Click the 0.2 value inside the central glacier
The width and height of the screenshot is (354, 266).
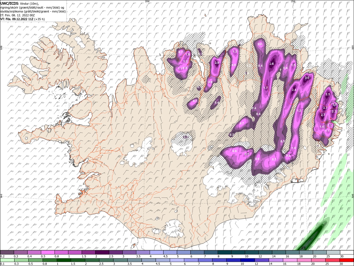[x=186, y=137]
